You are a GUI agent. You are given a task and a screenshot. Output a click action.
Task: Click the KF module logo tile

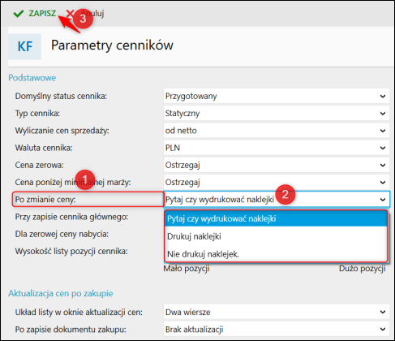24,46
